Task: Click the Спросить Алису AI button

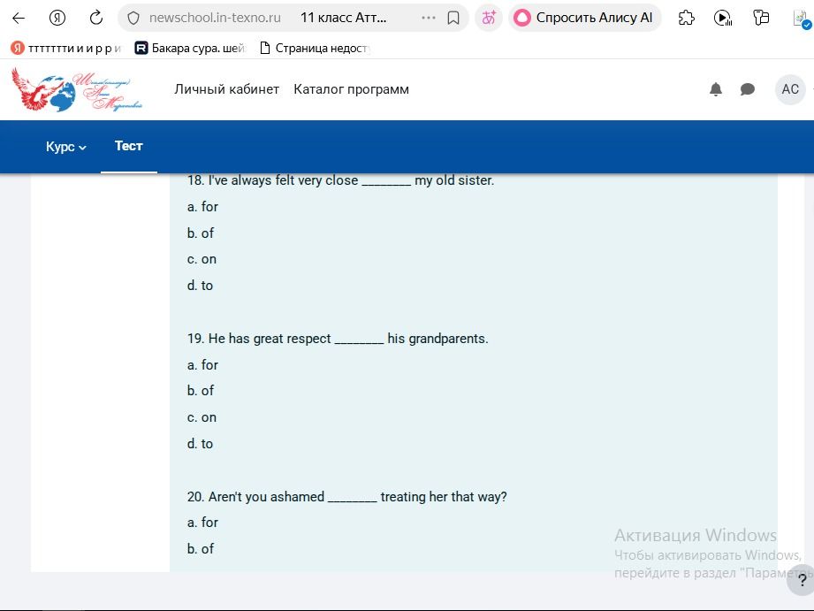Action: pos(584,19)
